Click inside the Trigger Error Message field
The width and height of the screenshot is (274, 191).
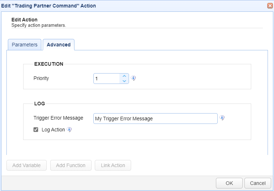(155, 119)
